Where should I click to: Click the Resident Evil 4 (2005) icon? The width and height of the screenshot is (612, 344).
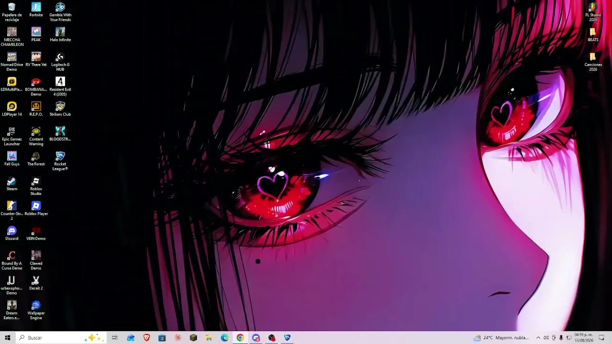tap(60, 86)
